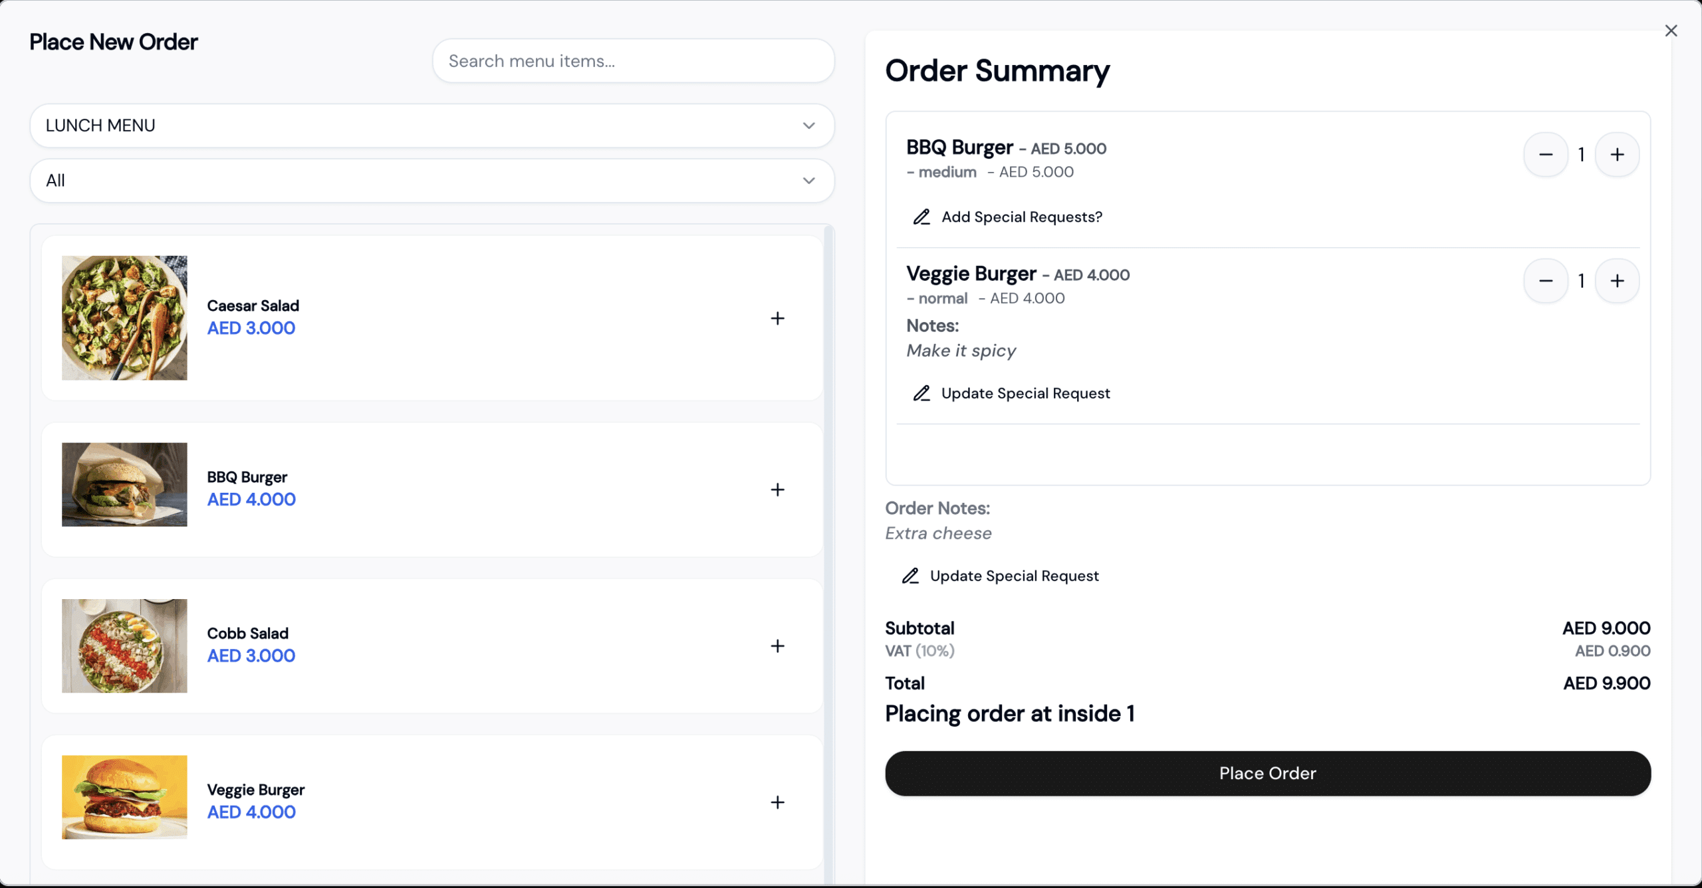Click pencil icon under Order Notes
This screenshot has height=888, width=1702.
[910, 576]
